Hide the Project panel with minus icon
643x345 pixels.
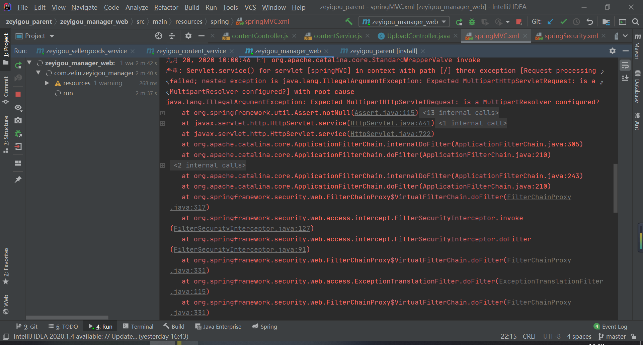tap(201, 36)
